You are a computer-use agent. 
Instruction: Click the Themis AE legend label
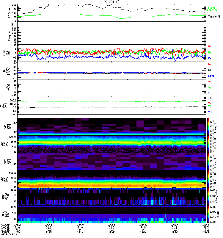click(x=214, y=17)
